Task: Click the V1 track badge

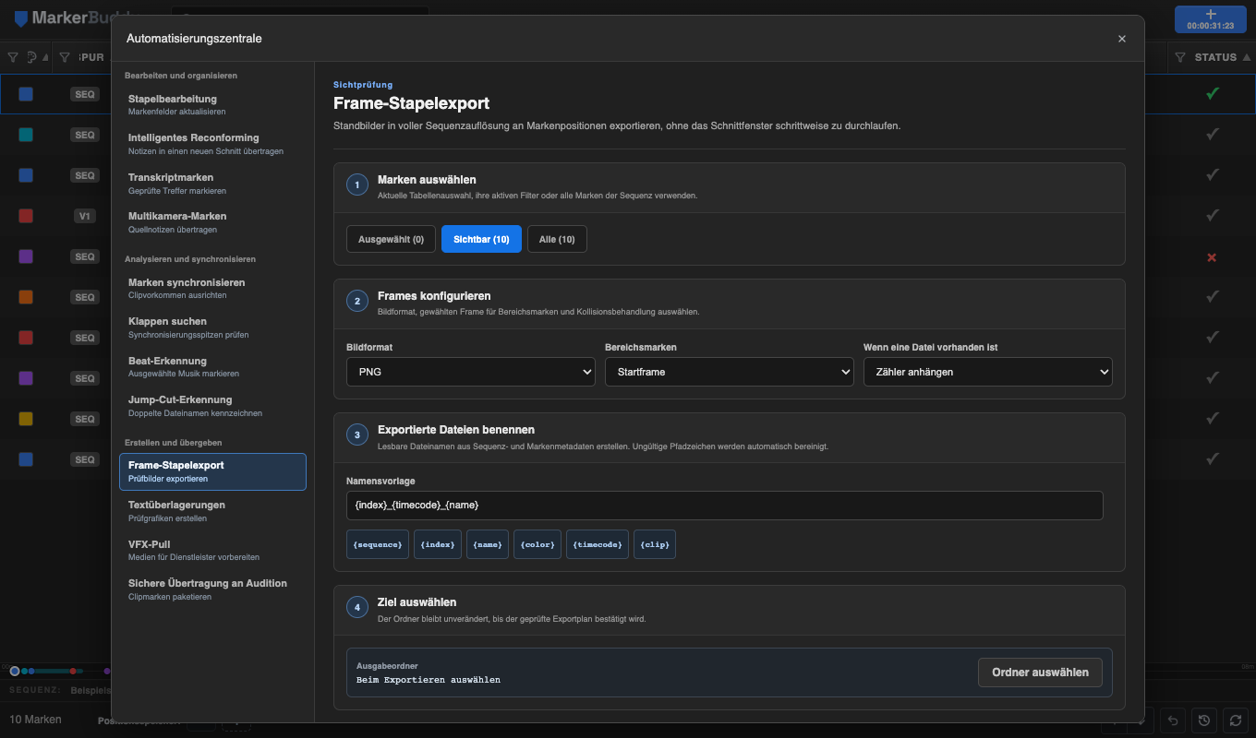Action: coord(85,216)
